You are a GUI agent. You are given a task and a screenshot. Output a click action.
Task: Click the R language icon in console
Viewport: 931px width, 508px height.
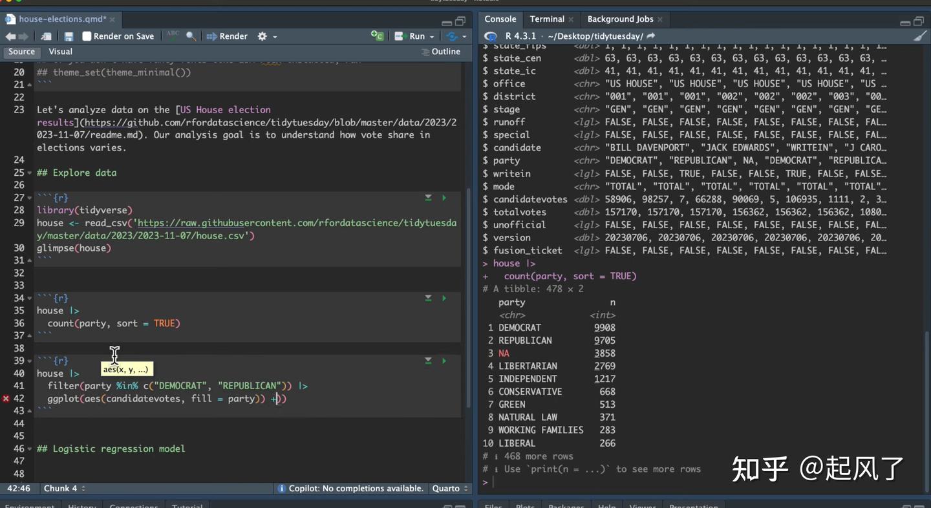click(x=491, y=36)
